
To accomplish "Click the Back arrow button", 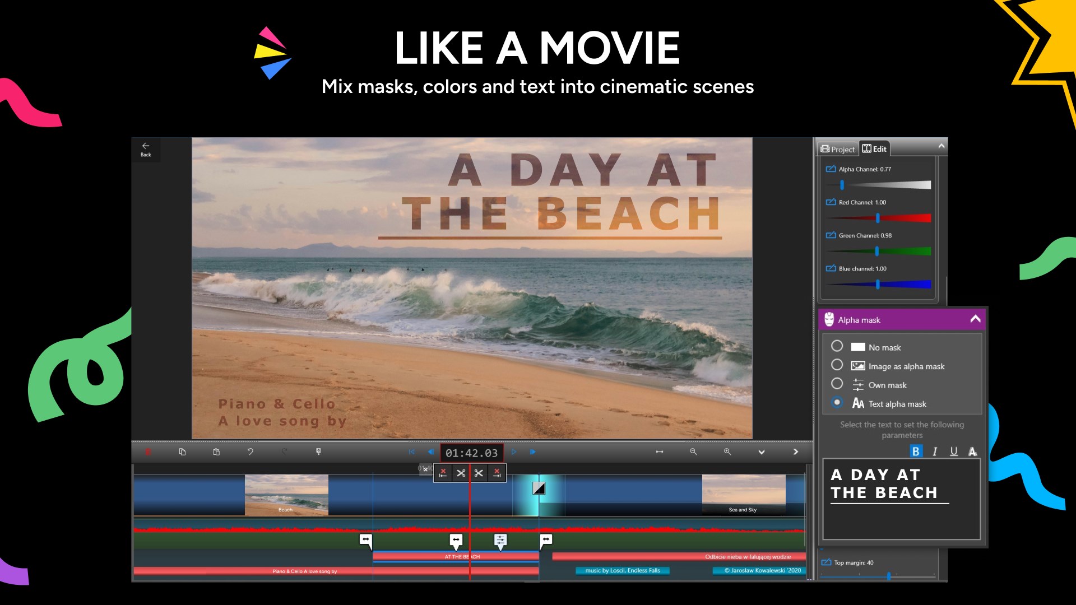I will [146, 149].
